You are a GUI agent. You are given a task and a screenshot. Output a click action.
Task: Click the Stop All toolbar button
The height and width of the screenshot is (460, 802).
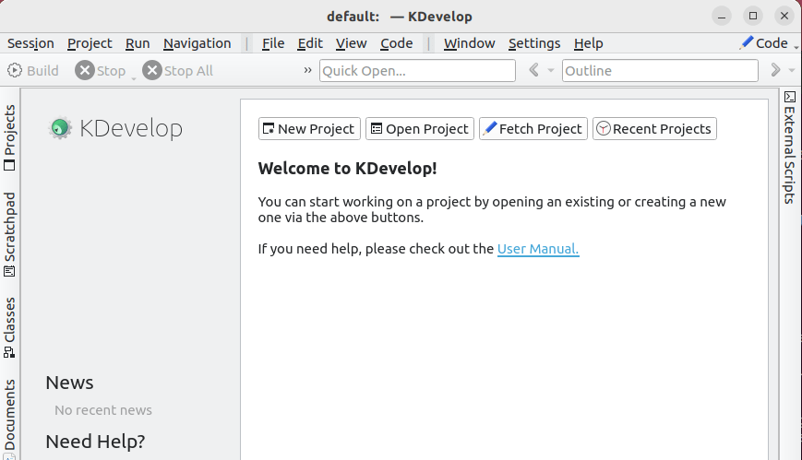178,71
